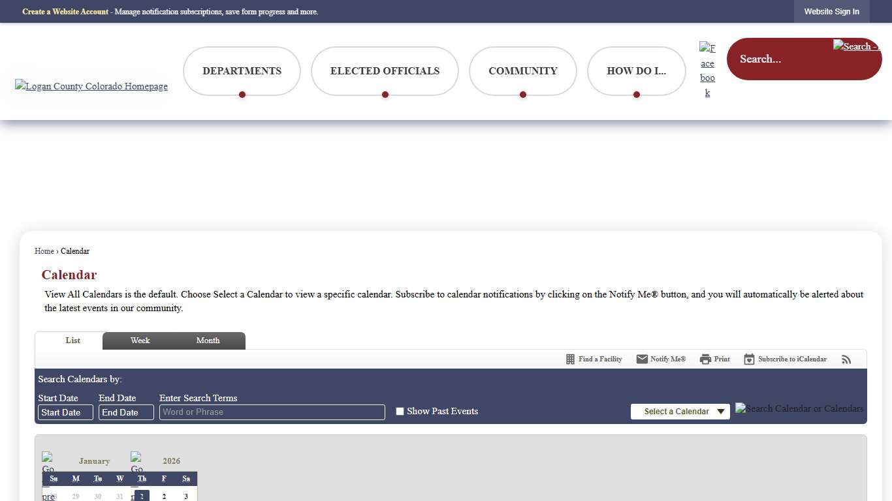Open Subscribe to iCalendar icon
Screen dimensions: 892x501
click(749, 359)
